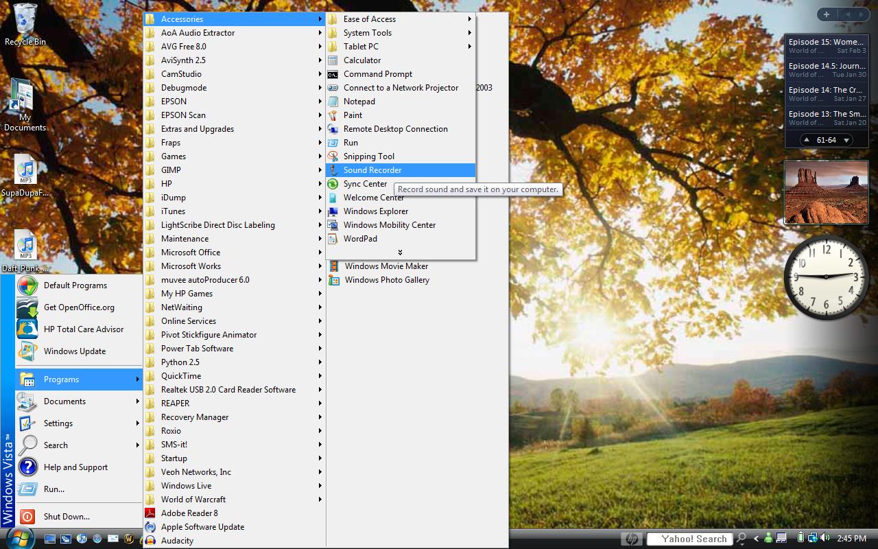
Task: Open the Recycle Bin desktop icon
Action: (25, 25)
